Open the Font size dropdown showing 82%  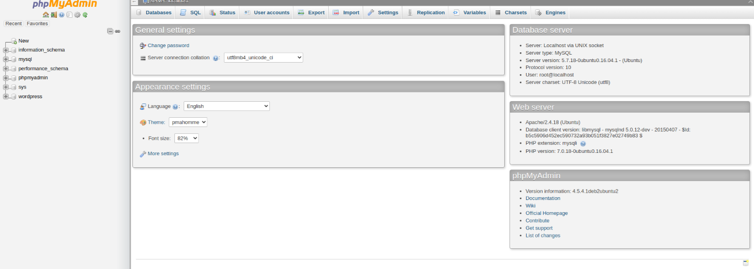pyautogui.click(x=186, y=139)
